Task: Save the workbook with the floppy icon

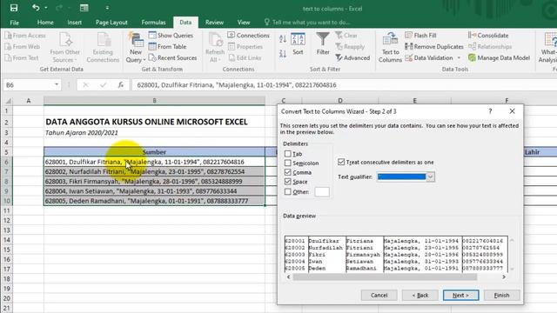Action: click(14, 8)
